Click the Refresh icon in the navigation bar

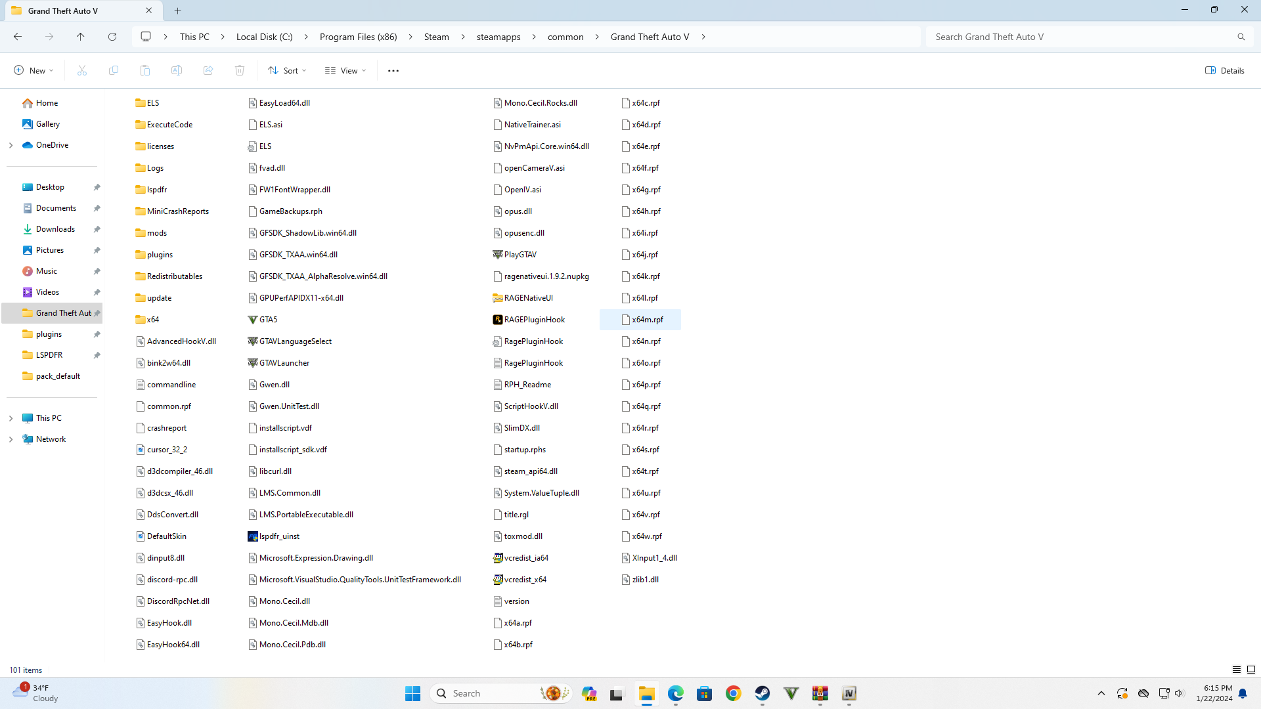tap(112, 37)
